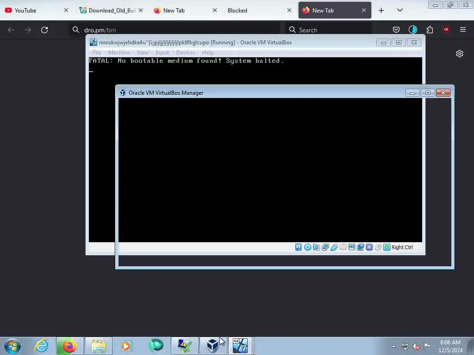The image size is (474, 355).
Task: Click the network adapter indicator in VM status bar
Action: click(x=325, y=247)
